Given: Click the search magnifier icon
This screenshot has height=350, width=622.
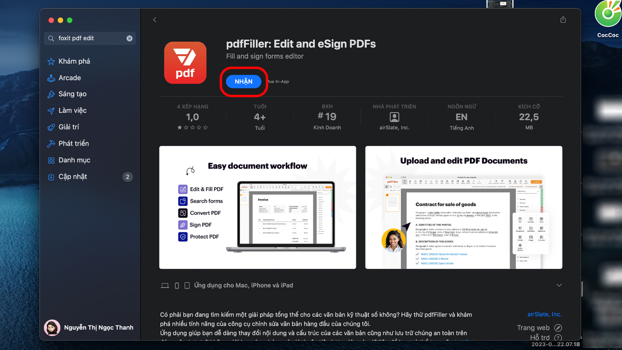Looking at the screenshot, I should tap(51, 38).
